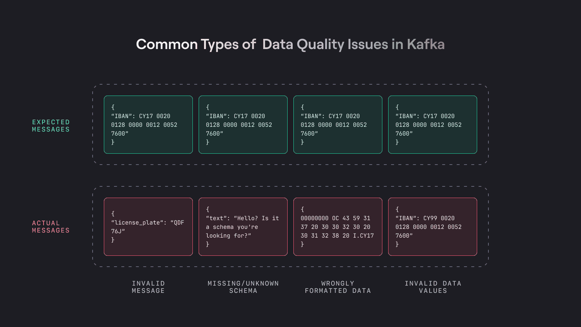
Task: Click the expected IBAN box above the hex bytes message
Action: (x=338, y=125)
